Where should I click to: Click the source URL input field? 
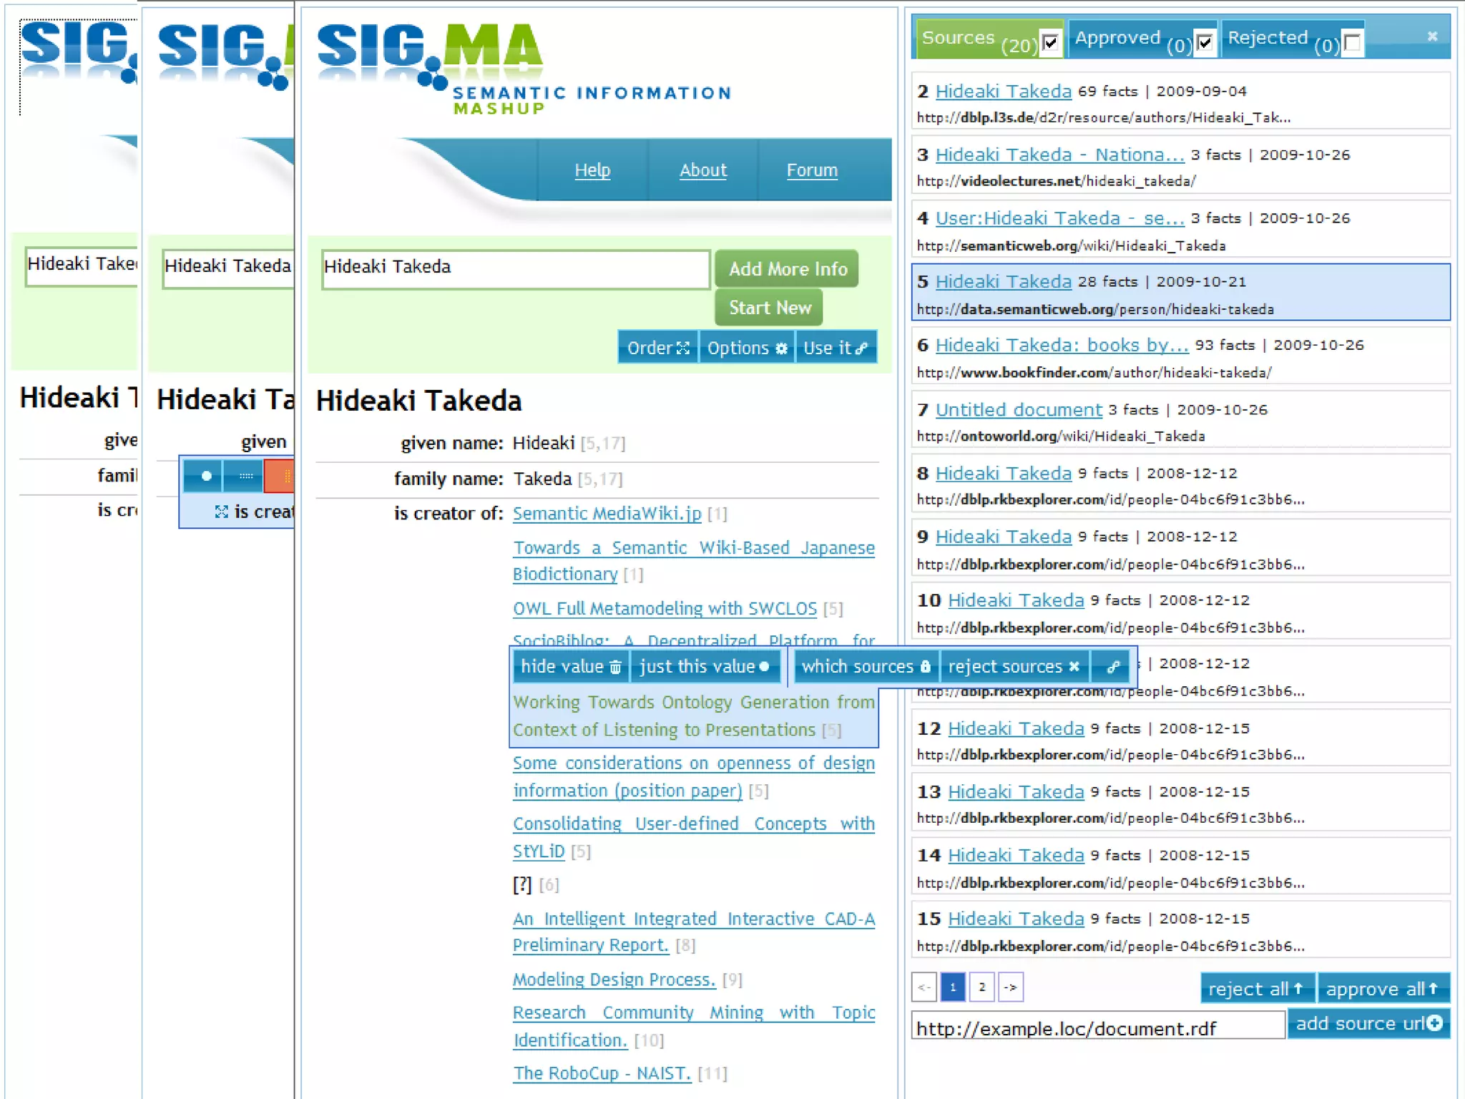pos(1097,1028)
